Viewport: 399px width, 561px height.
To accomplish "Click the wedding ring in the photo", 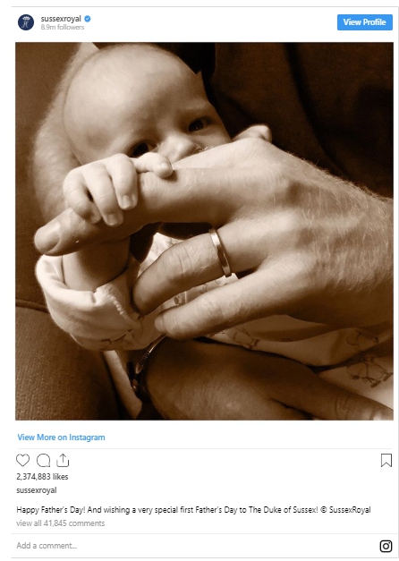I will click(220, 252).
